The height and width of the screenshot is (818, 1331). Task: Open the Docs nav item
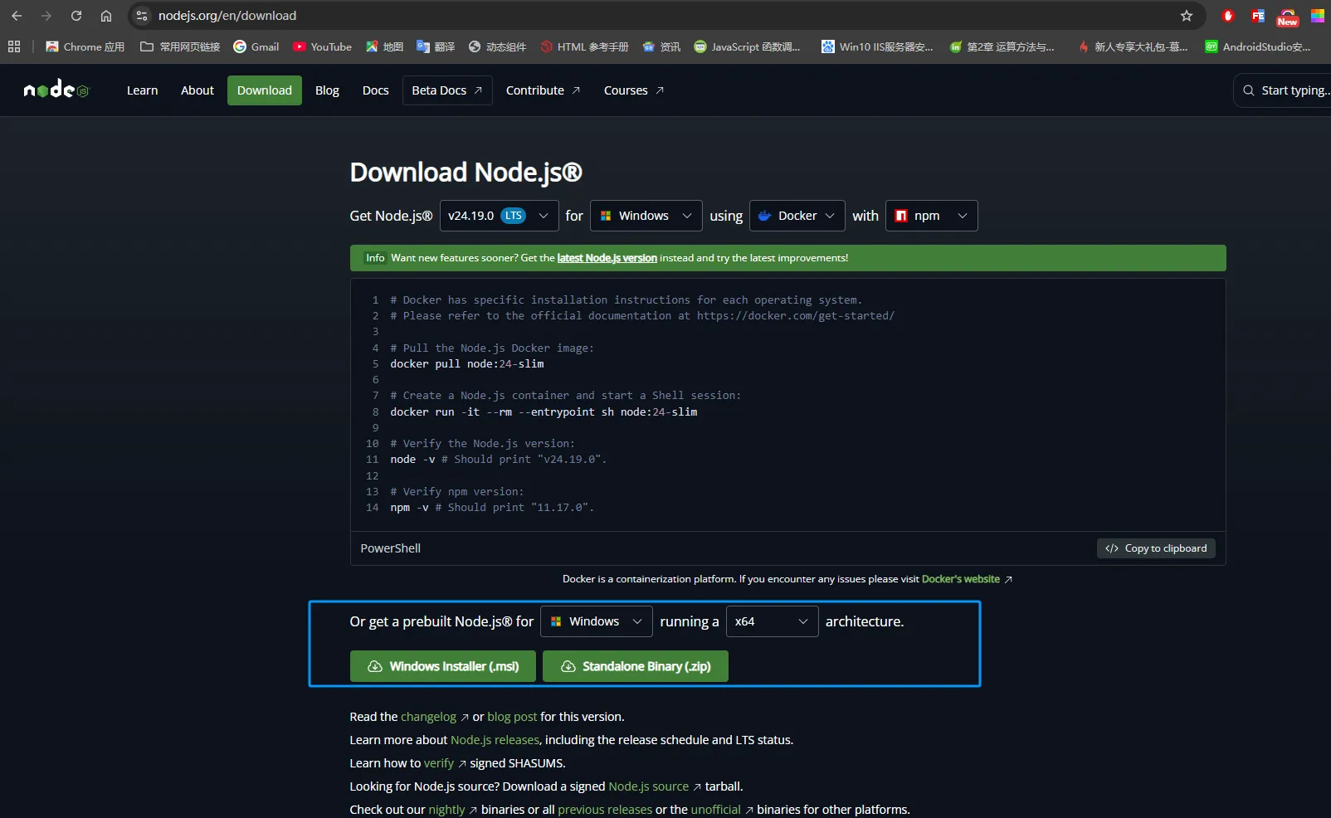pos(376,90)
